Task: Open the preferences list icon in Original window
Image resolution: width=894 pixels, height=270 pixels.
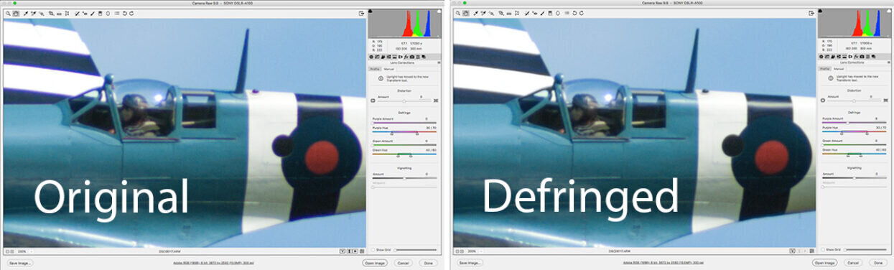Action: pyautogui.click(x=117, y=14)
